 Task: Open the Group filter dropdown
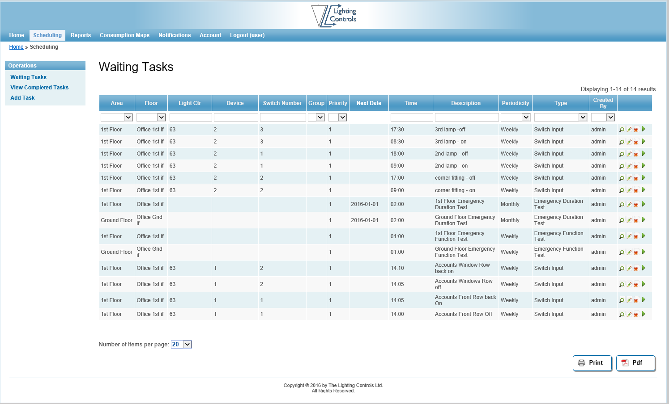click(x=316, y=117)
